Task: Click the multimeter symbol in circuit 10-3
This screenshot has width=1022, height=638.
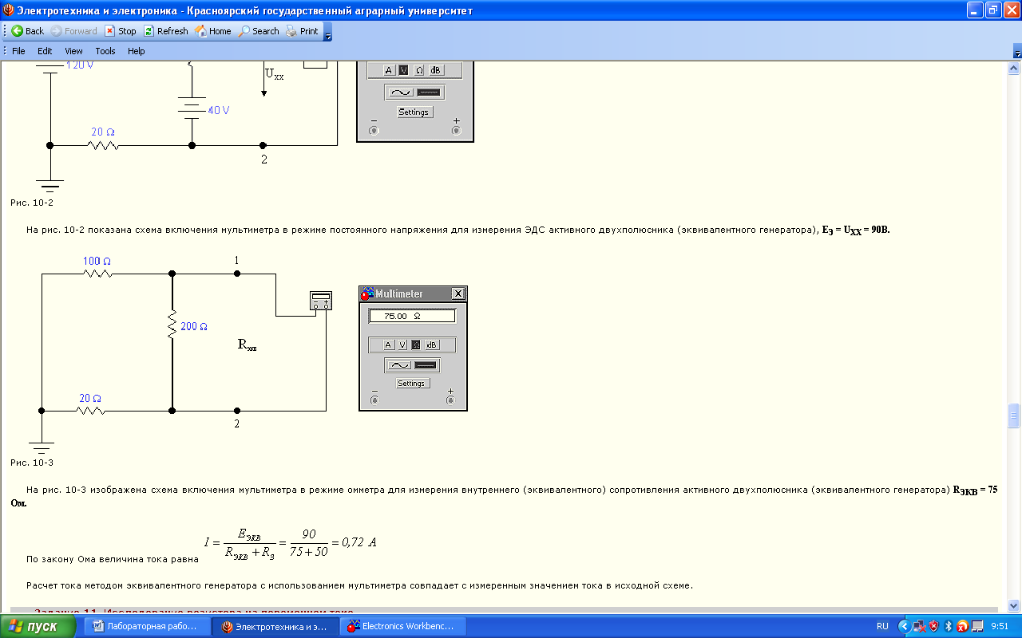Action: 320,301
